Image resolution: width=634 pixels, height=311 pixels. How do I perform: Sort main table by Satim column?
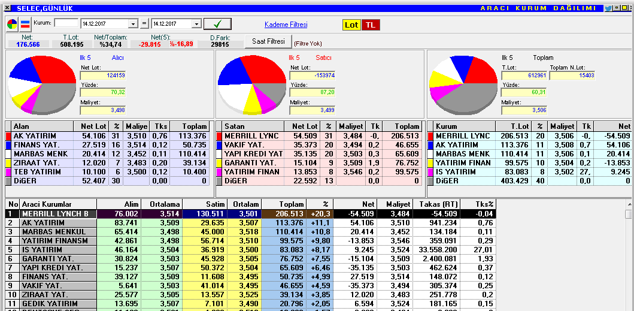pyautogui.click(x=205, y=204)
